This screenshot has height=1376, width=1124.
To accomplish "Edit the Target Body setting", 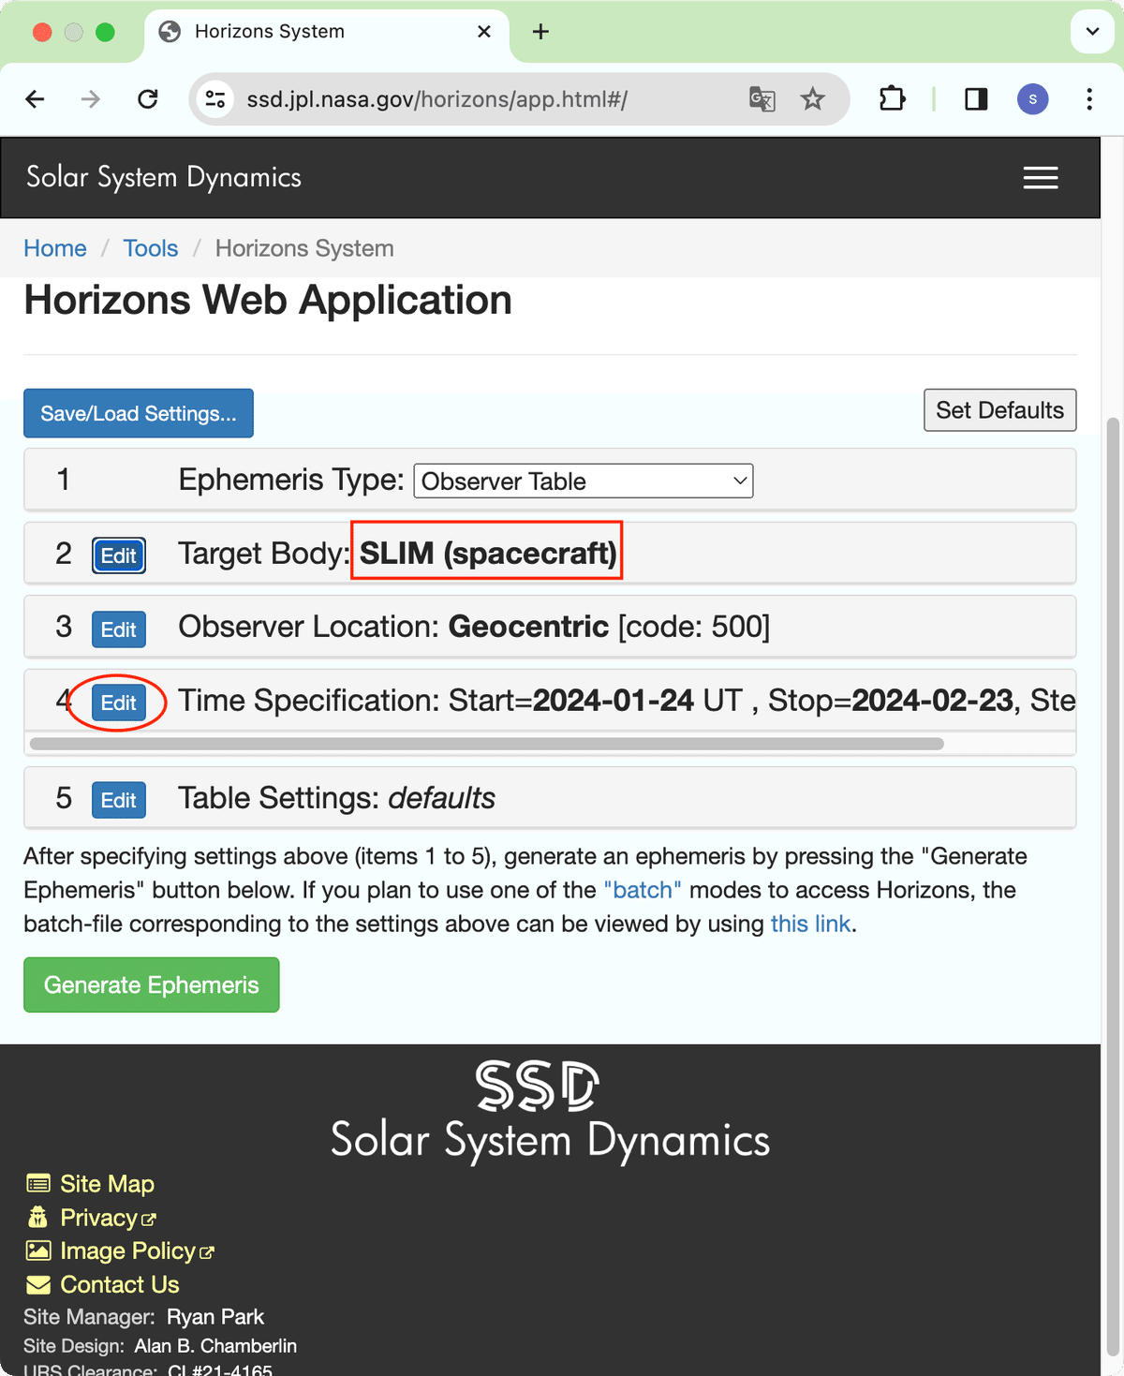I will (x=119, y=555).
